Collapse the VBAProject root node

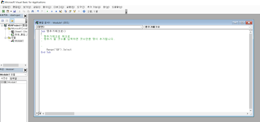click(2, 25)
